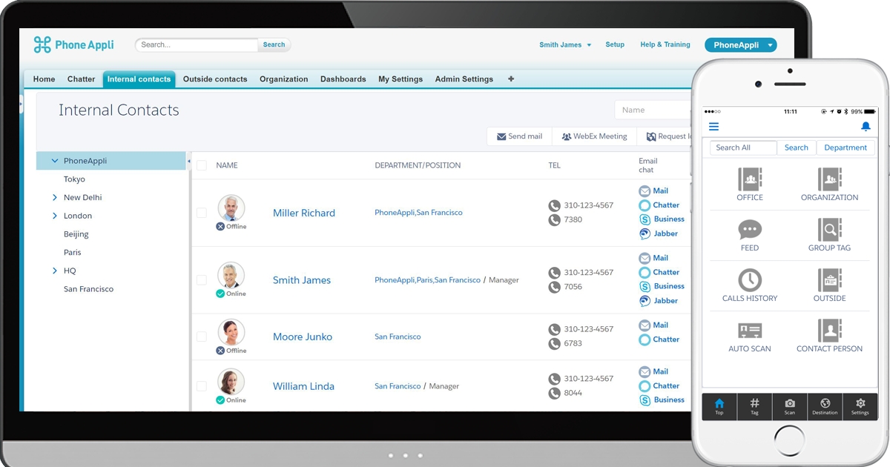Collapse the PhoneAppli tree node
The width and height of the screenshot is (890, 467).
(x=54, y=160)
